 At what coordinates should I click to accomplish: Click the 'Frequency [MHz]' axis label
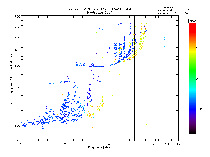pyautogui.click(x=99, y=148)
